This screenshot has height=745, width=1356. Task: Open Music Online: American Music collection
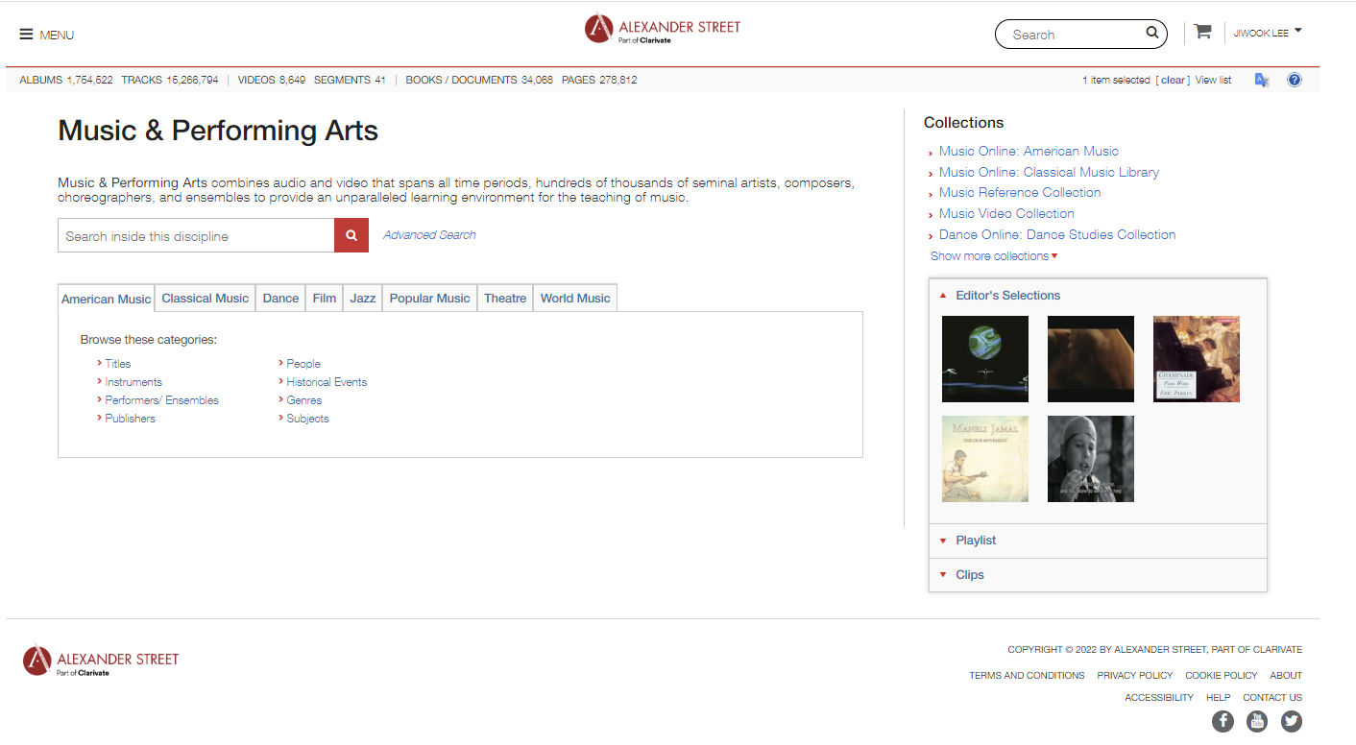[x=1029, y=152]
